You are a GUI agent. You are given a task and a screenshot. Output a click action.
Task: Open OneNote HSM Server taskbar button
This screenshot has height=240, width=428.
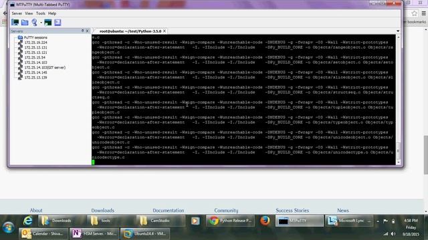(94, 234)
